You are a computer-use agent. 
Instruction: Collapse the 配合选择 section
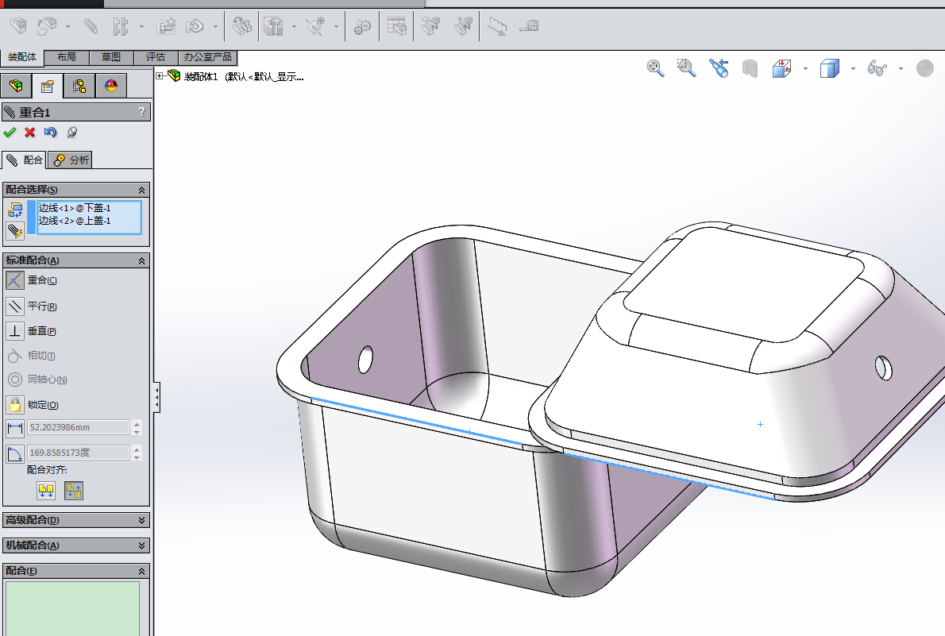click(x=141, y=190)
